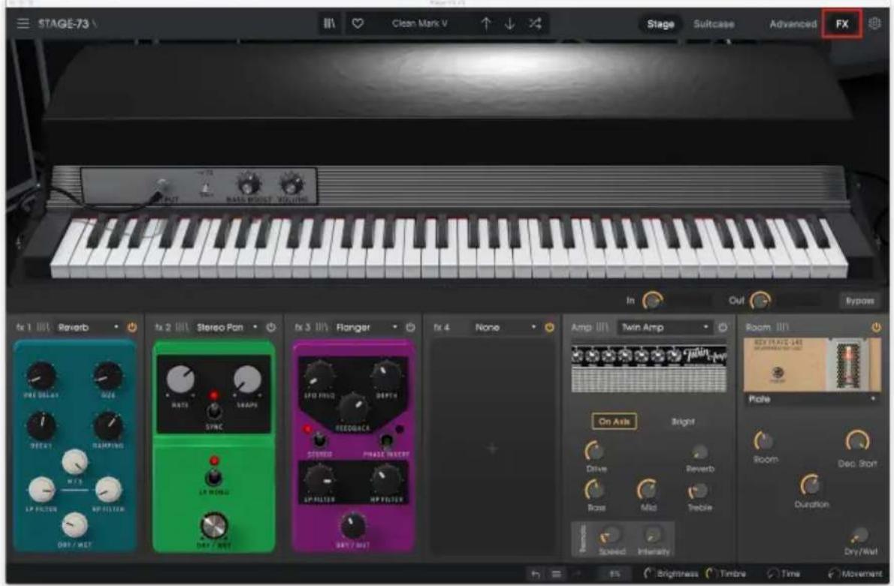
Task: Click the Plate reverb image thumbnail
Action: click(812, 364)
